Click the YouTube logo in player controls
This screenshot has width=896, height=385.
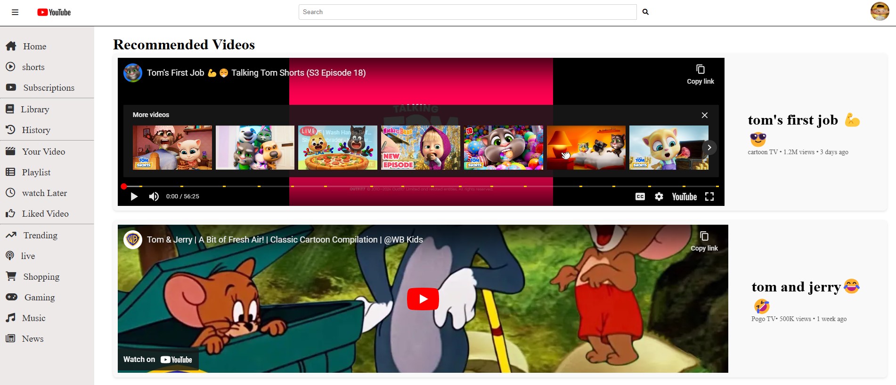click(x=684, y=196)
